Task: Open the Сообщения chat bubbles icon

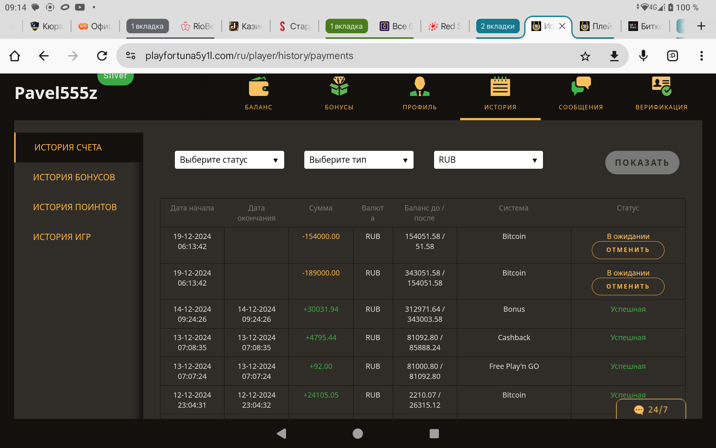Action: pos(581,87)
